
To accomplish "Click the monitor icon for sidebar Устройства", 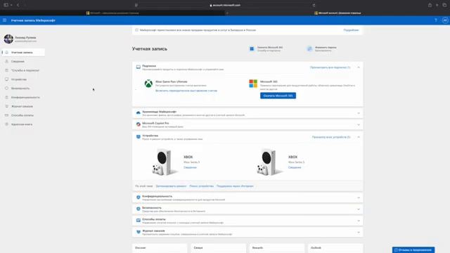I will click(6, 79).
